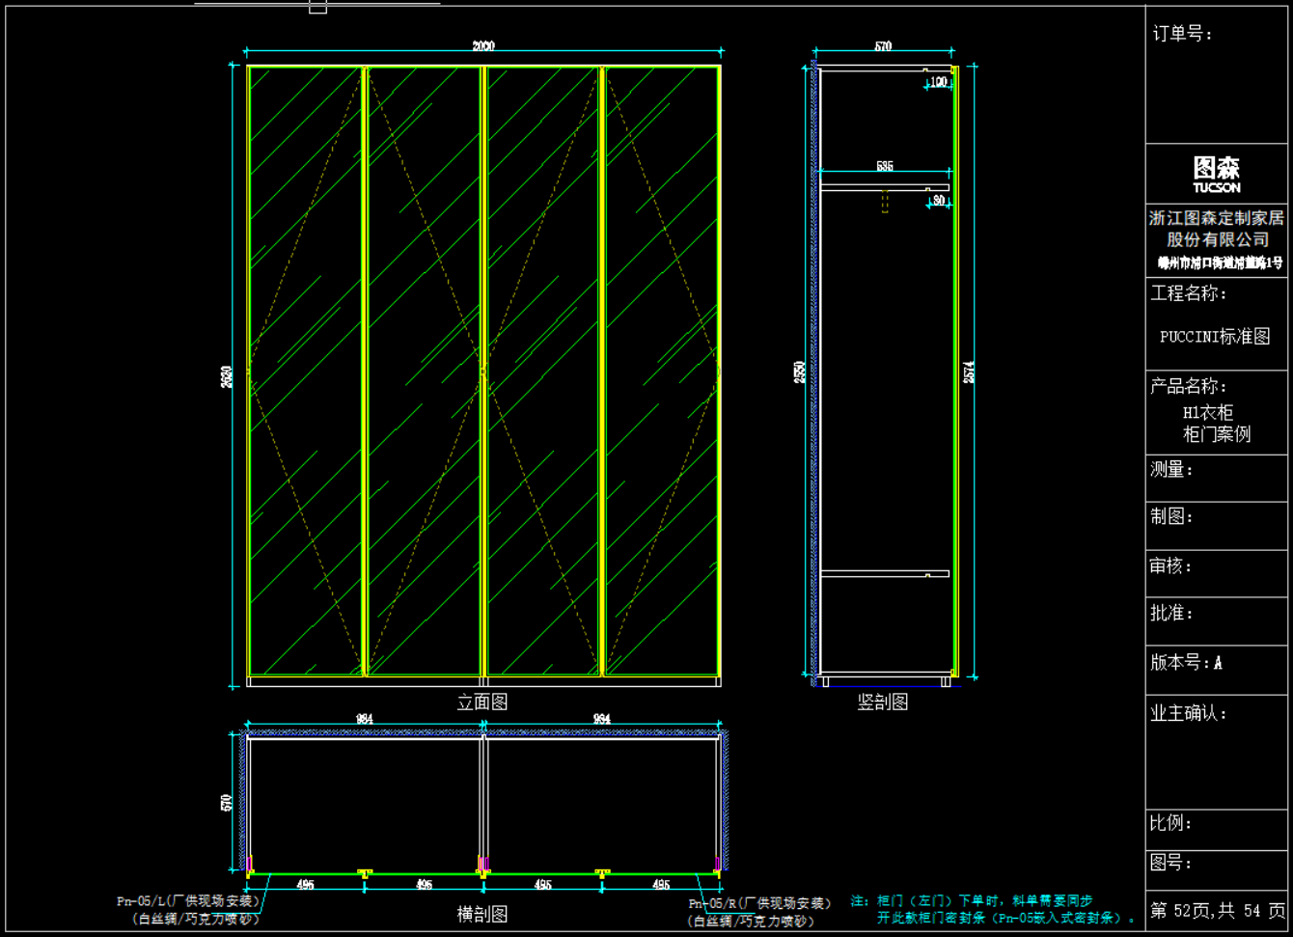The height and width of the screenshot is (937, 1293).
Task: Click the PUCCINI标准图 project name
Action: tap(1215, 337)
